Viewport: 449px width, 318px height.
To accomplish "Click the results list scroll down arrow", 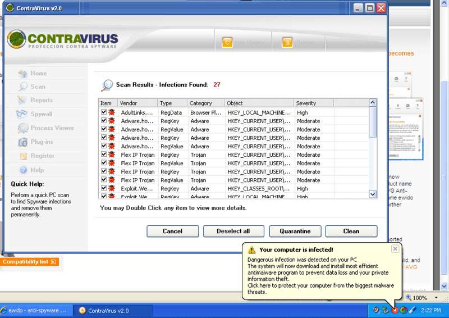I will point(373,194).
